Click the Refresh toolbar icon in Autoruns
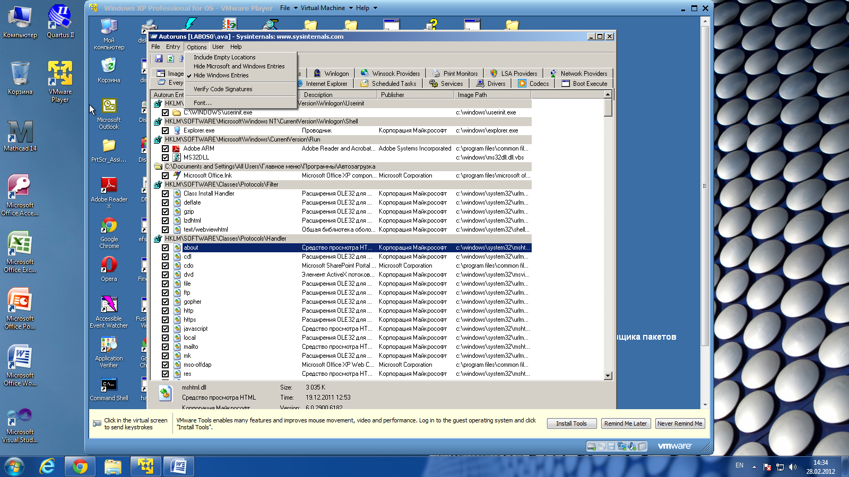849x477 pixels. point(170,58)
